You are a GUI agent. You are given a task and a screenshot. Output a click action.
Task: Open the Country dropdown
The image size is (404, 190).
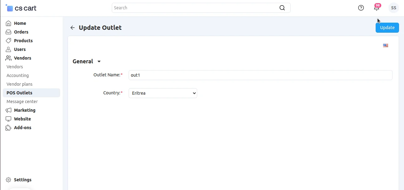(163, 93)
